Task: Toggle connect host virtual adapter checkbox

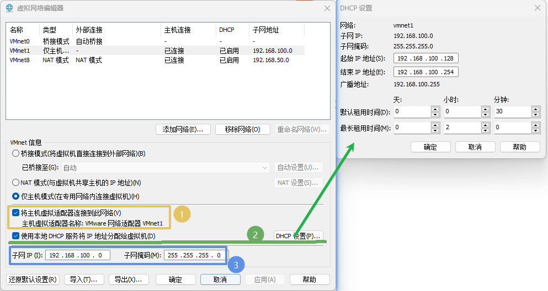Action: click(15, 213)
